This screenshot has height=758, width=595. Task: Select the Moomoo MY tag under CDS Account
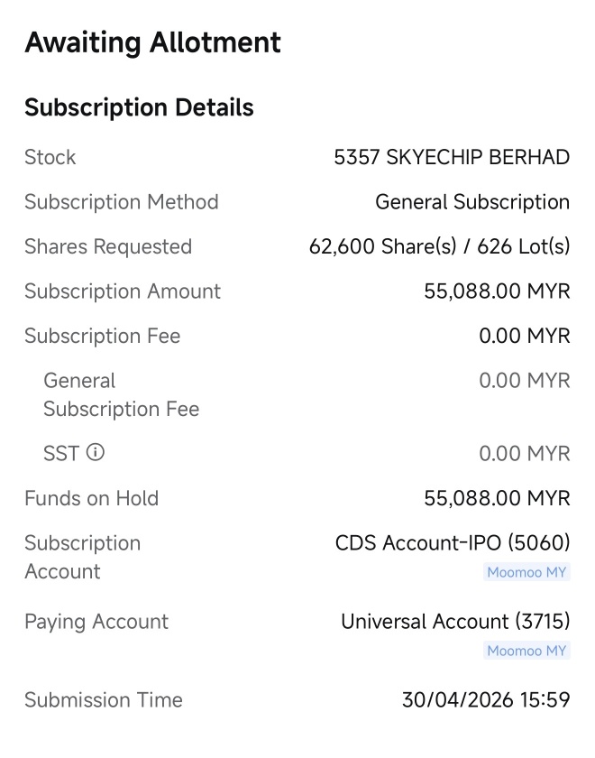click(x=526, y=572)
